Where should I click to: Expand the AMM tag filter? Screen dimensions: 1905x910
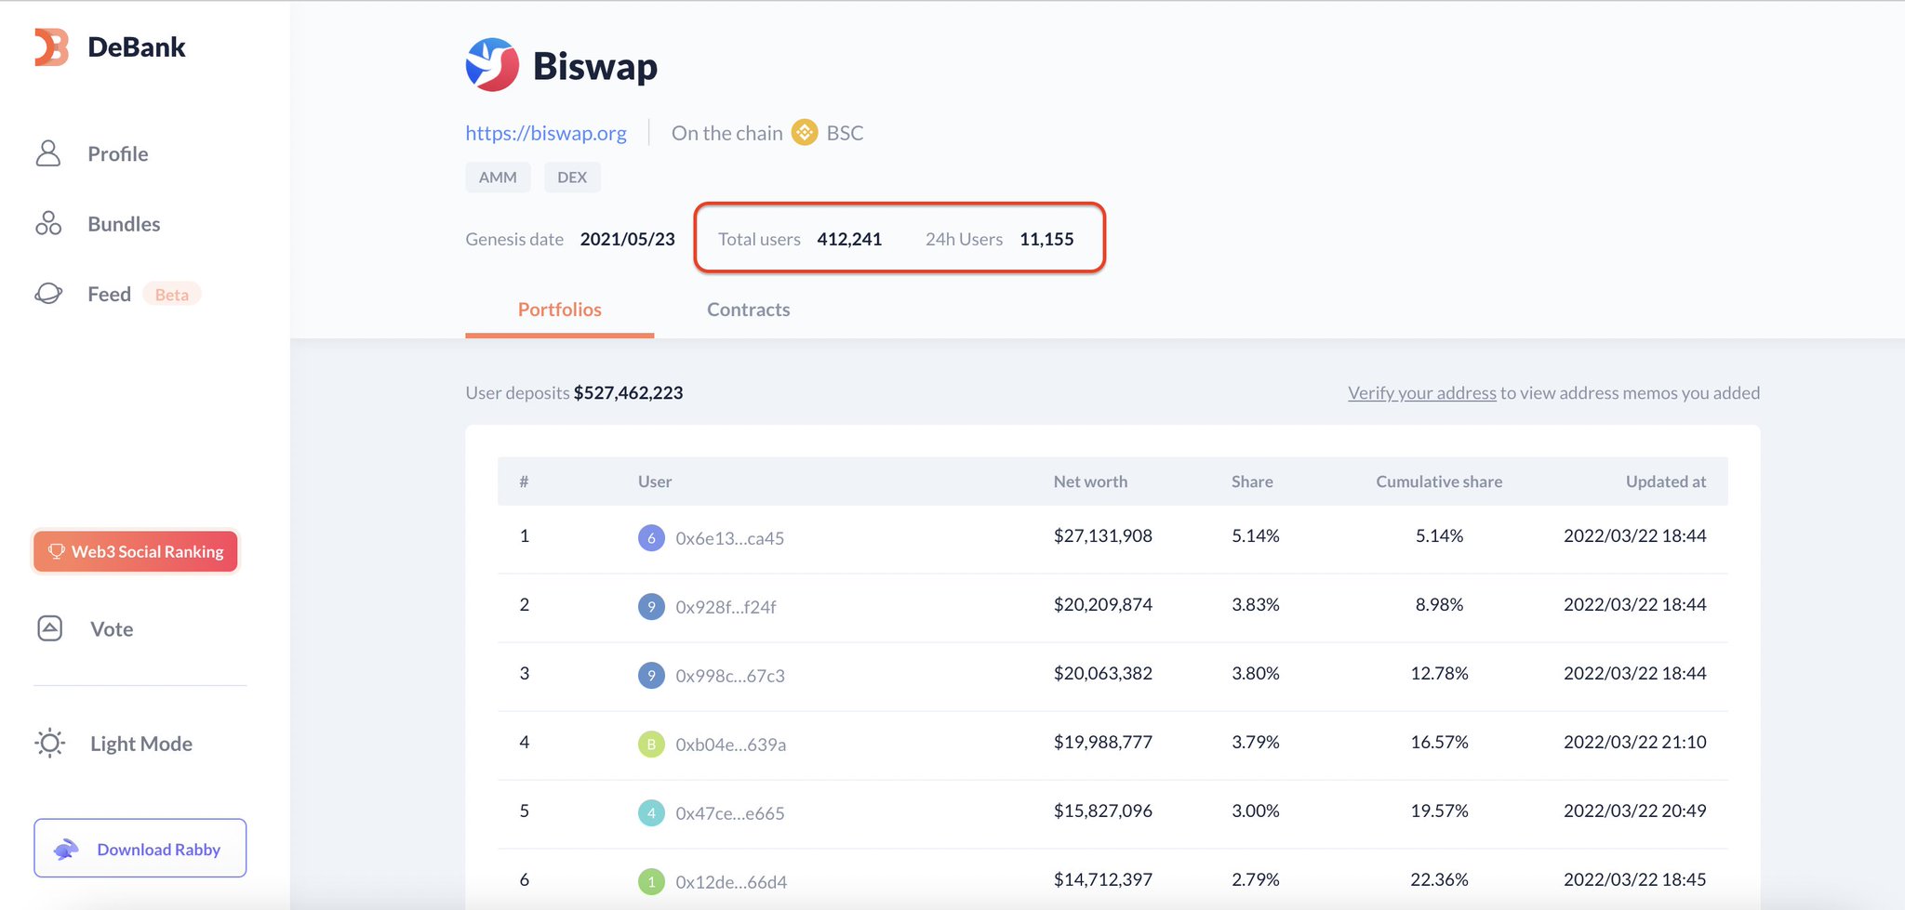(497, 177)
